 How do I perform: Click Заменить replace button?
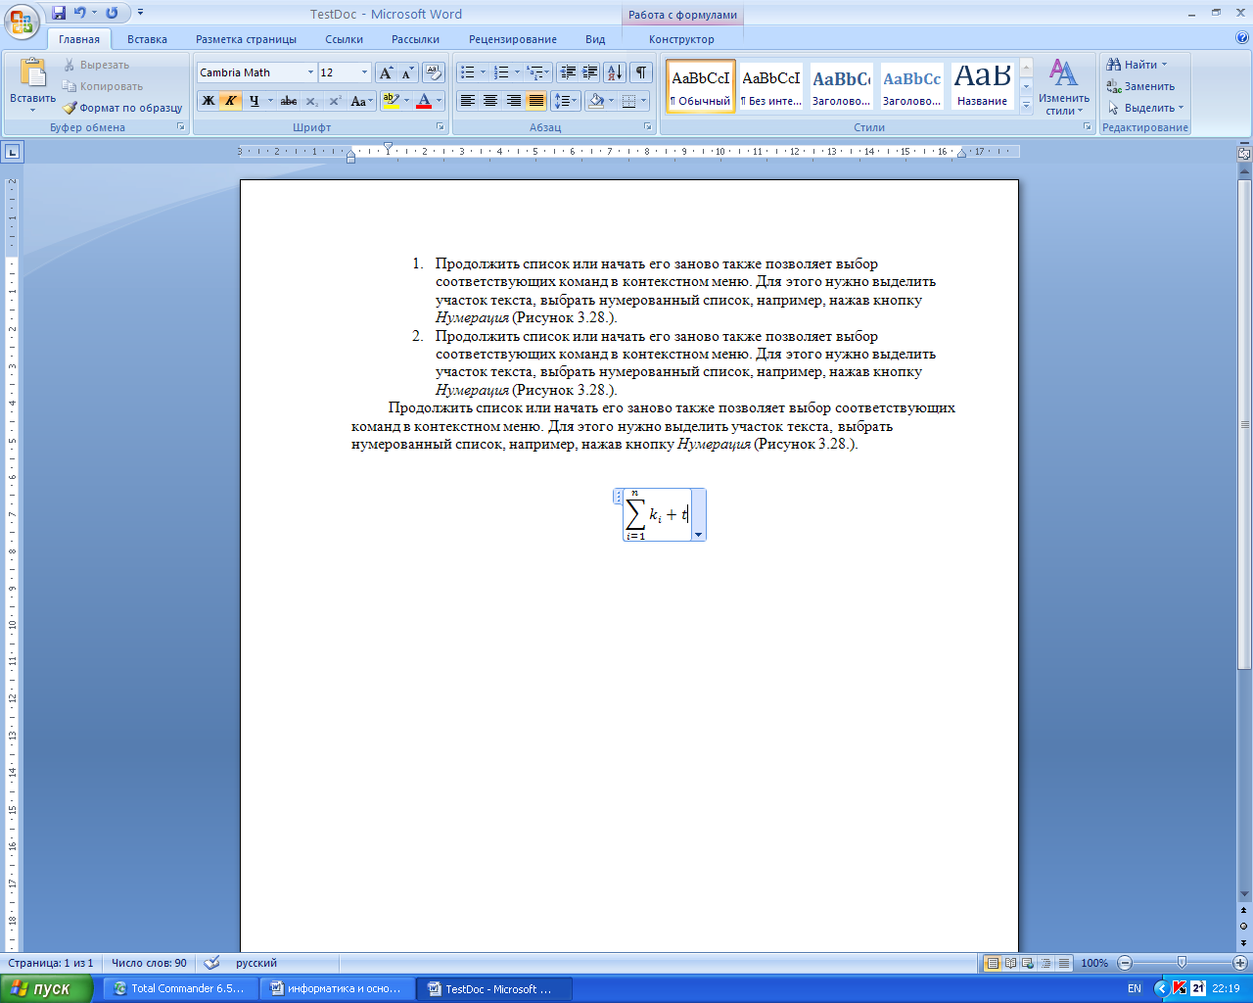tap(1140, 86)
